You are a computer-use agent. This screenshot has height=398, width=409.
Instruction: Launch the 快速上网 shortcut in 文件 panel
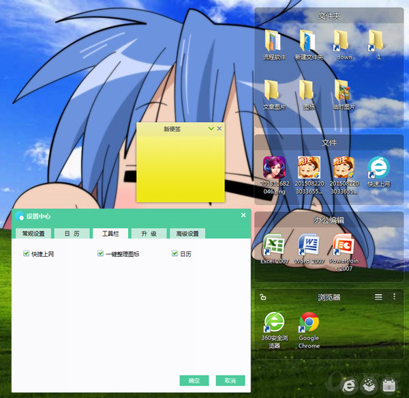[378, 172]
